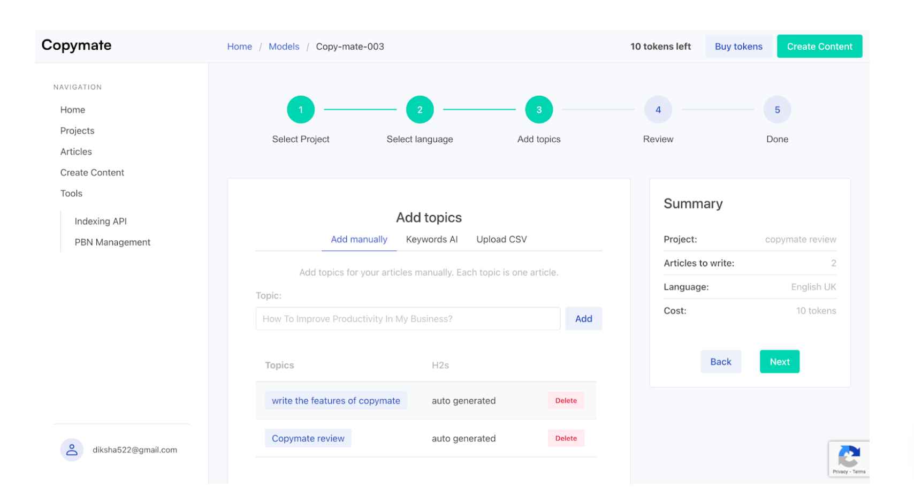This screenshot has width=914, height=504.
Task: Click the Copy-mate-003 breadcrumb text
Action: click(x=350, y=47)
